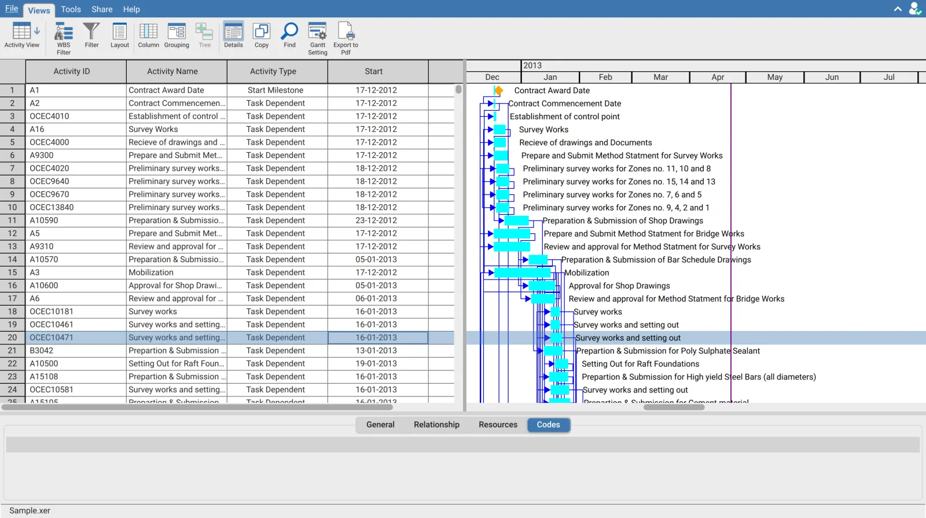This screenshot has height=518, width=926.
Task: Click the Activity ID column header
Action: point(76,72)
